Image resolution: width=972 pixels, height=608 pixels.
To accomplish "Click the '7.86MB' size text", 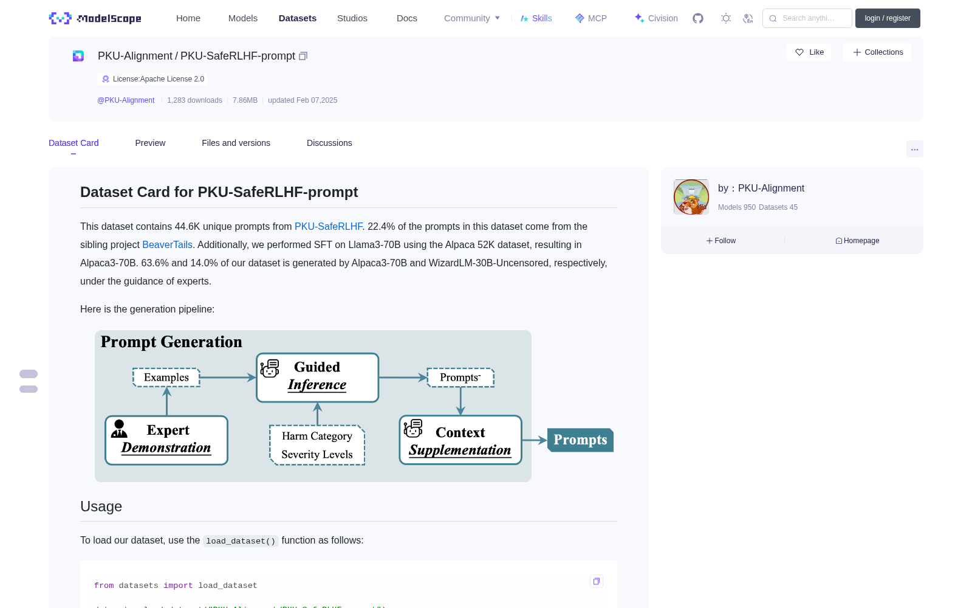I will [x=245, y=100].
